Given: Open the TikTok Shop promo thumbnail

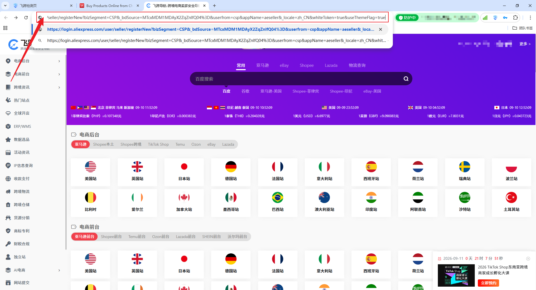Looking at the screenshot, I should pos(456,275).
